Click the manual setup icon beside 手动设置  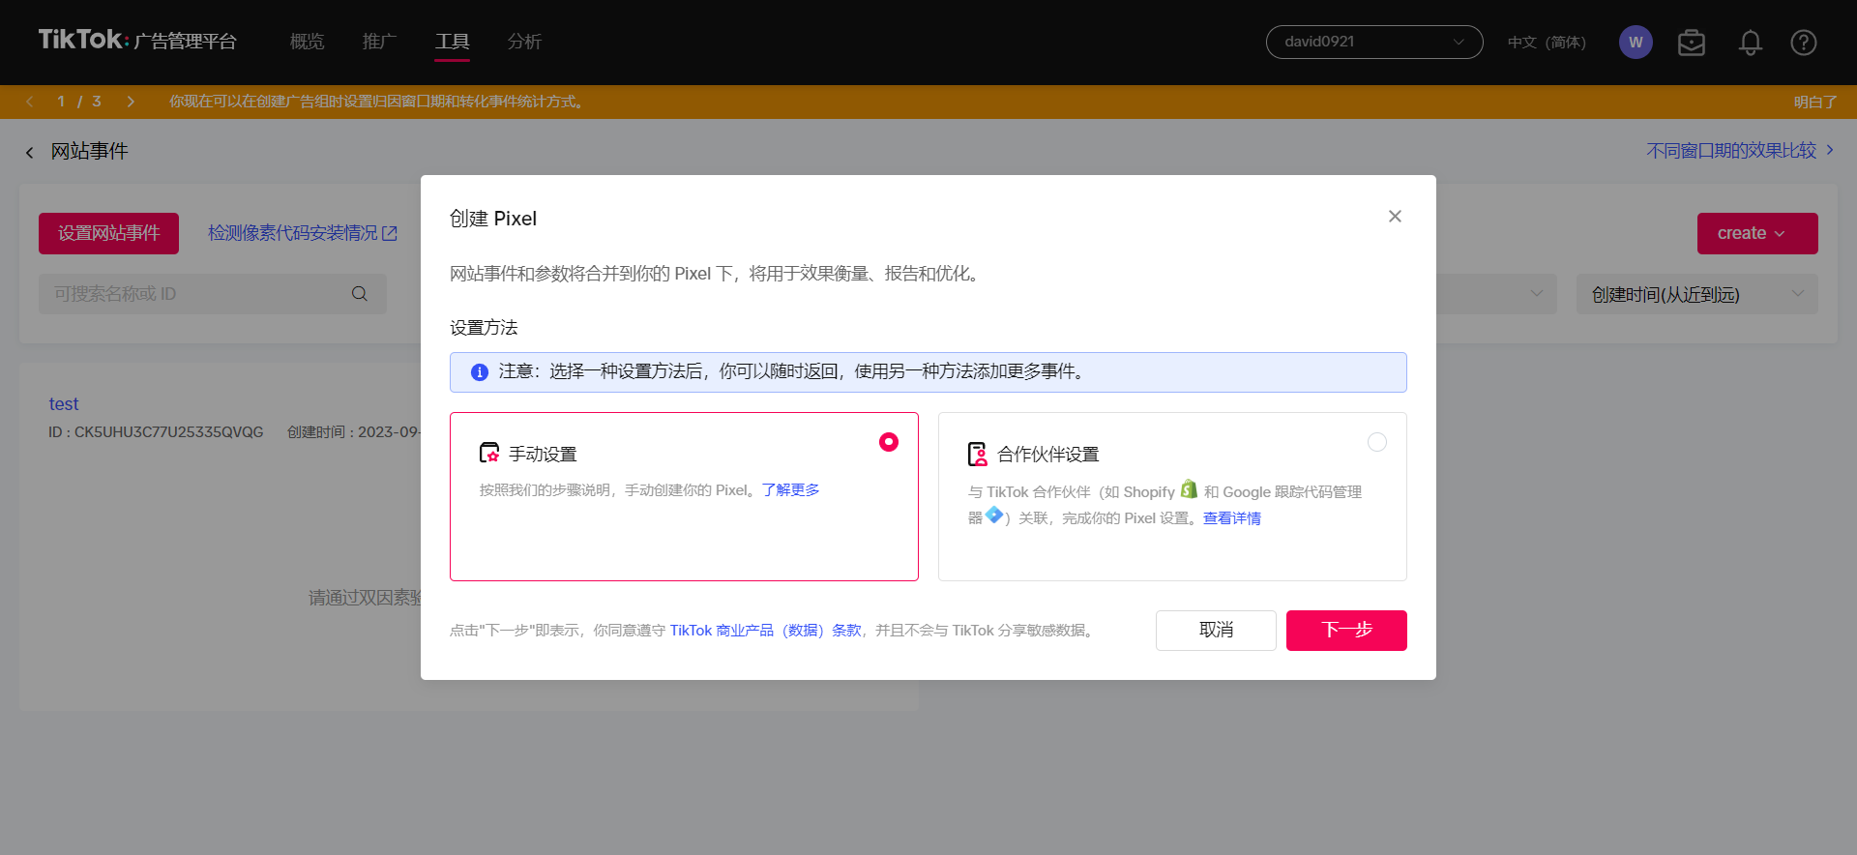coord(489,454)
